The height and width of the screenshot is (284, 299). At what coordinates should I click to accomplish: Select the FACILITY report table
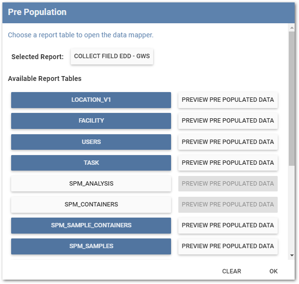coord(91,121)
